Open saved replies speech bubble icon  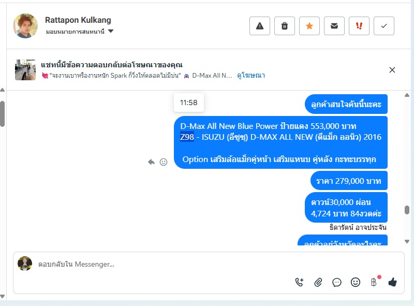point(337,282)
